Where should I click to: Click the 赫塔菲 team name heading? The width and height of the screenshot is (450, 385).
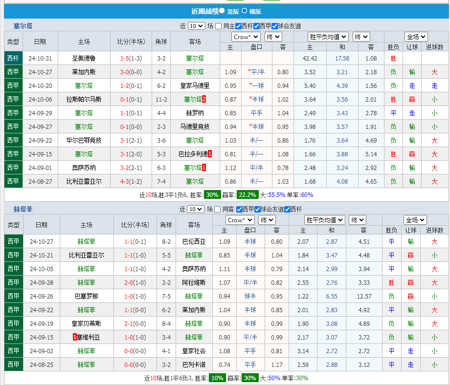coord(22,209)
